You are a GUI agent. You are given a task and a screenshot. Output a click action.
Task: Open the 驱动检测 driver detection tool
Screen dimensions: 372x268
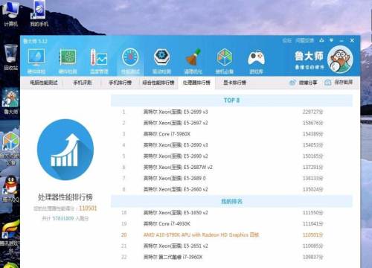[x=161, y=61]
